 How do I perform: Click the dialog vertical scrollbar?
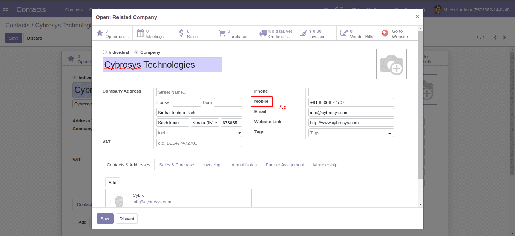[x=420, y=105]
